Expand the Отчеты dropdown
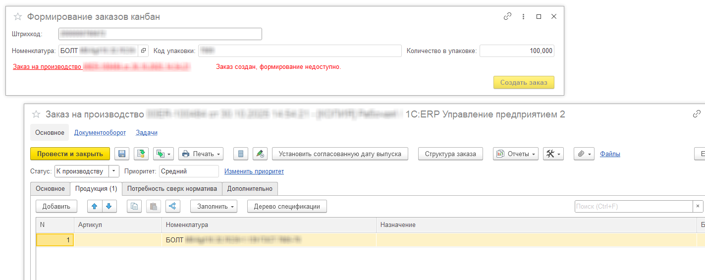Screen dimensions: 705x280 tap(516, 154)
